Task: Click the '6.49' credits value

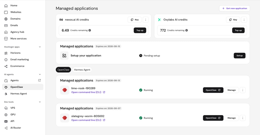Action: 65,30
